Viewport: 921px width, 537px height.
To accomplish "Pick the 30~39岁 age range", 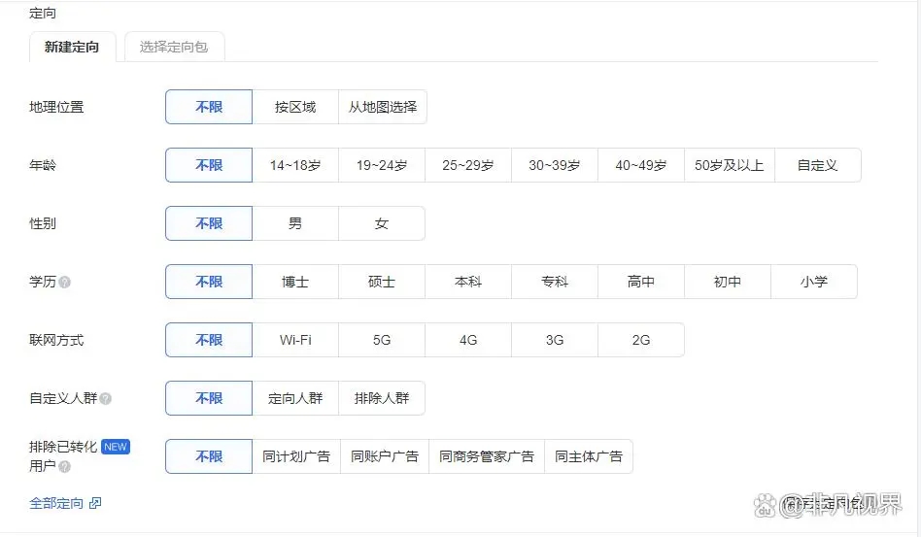I will click(x=555, y=165).
